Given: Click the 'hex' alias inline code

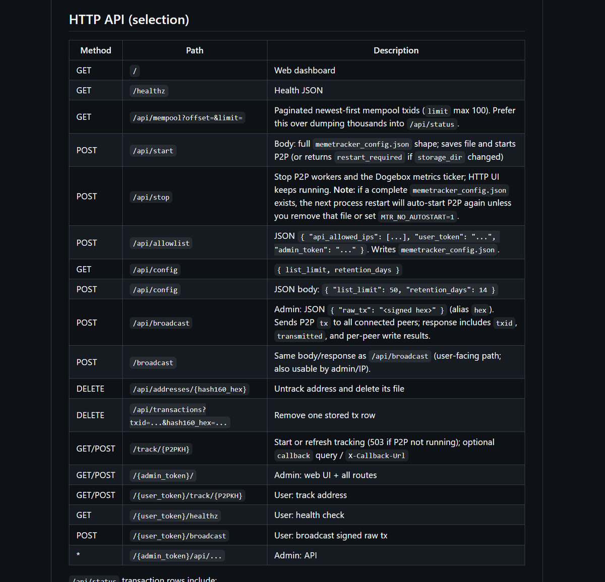Looking at the screenshot, I should point(480,310).
